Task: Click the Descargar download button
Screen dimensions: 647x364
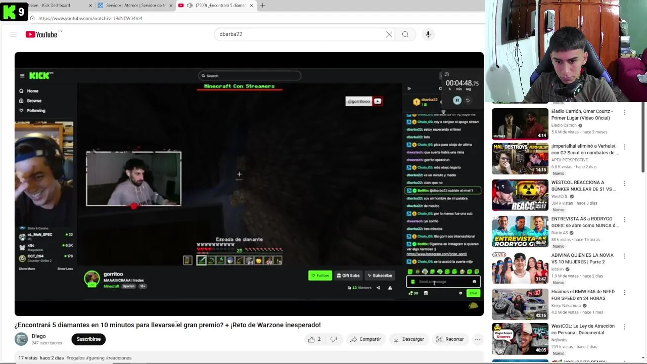Action: point(408,339)
